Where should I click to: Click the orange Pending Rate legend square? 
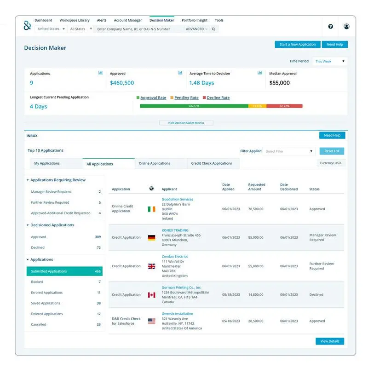tap(172, 98)
